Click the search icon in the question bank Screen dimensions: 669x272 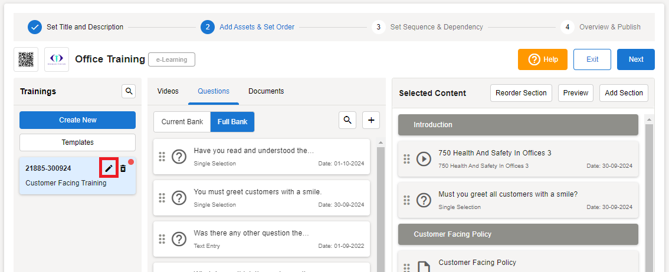[347, 120]
